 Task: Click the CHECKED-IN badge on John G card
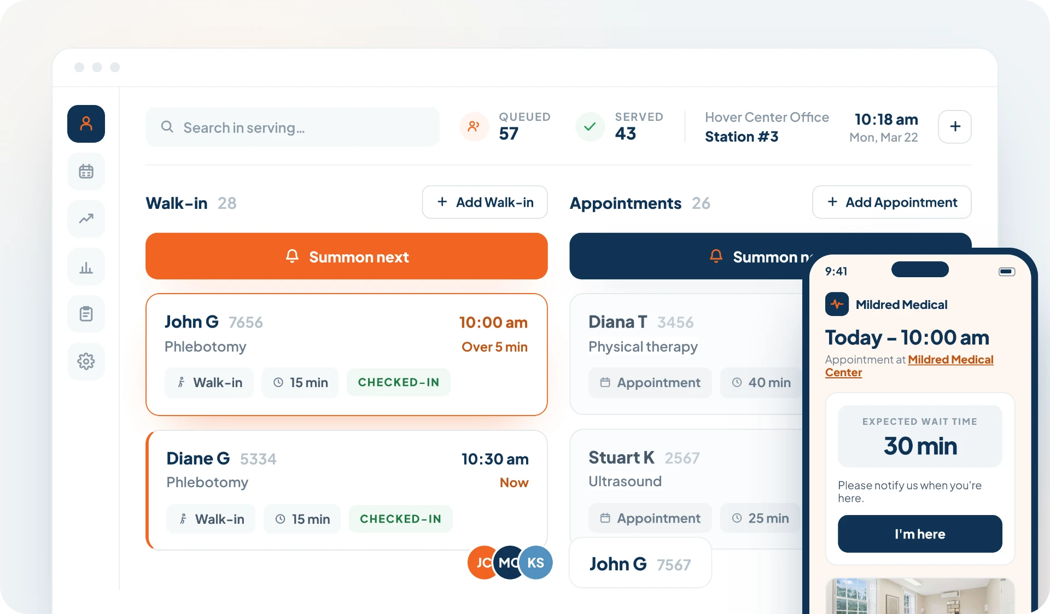click(398, 382)
